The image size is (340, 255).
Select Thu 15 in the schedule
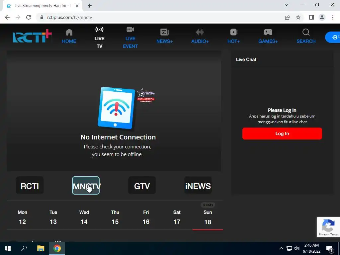(x=115, y=217)
